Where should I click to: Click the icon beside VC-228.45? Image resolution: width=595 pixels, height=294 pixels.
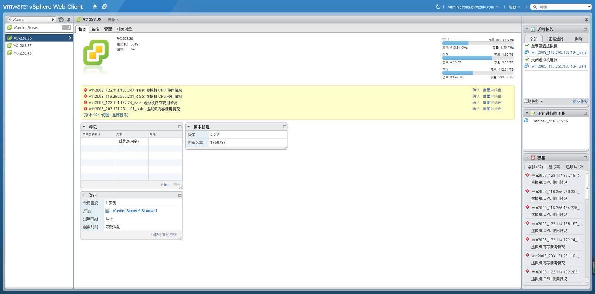10,53
